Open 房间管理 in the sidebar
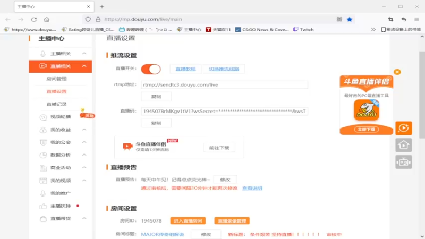The height and width of the screenshot is (239, 425). (57, 79)
